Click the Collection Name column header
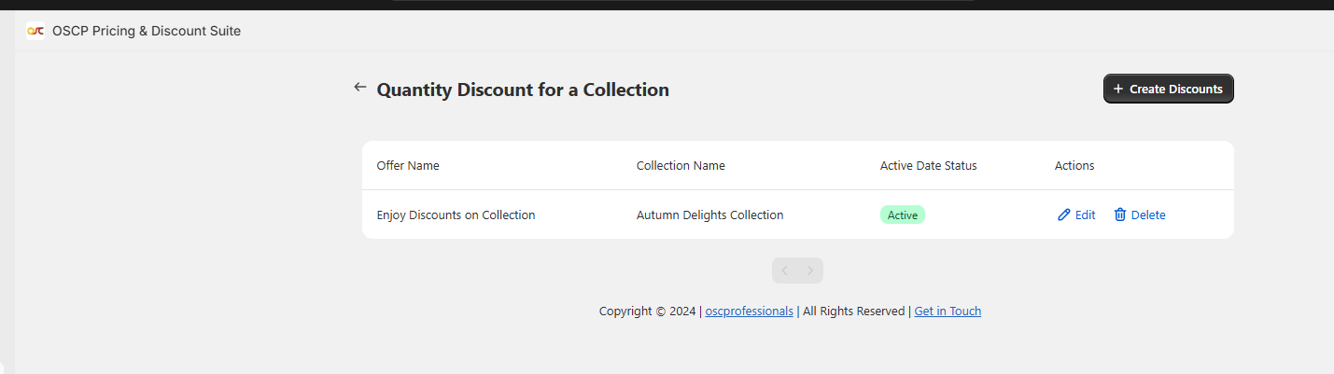Image resolution: width=1334 pixels, height=374 pixels. click(x=681, y=166)
